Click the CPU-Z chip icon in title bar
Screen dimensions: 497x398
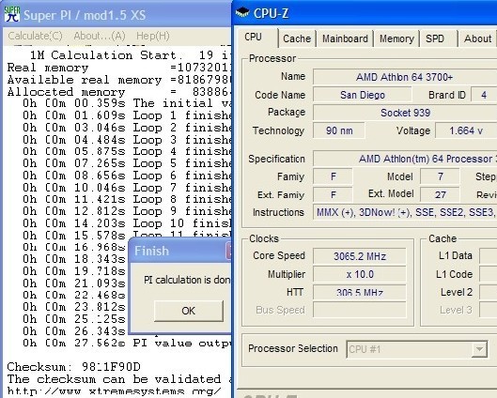pos(242,13)
